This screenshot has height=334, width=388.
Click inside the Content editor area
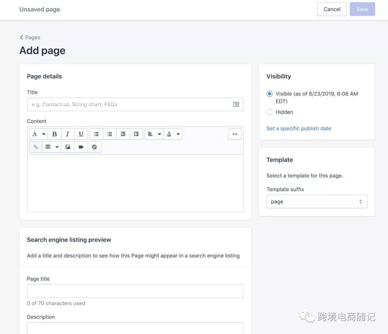(135, 183)
